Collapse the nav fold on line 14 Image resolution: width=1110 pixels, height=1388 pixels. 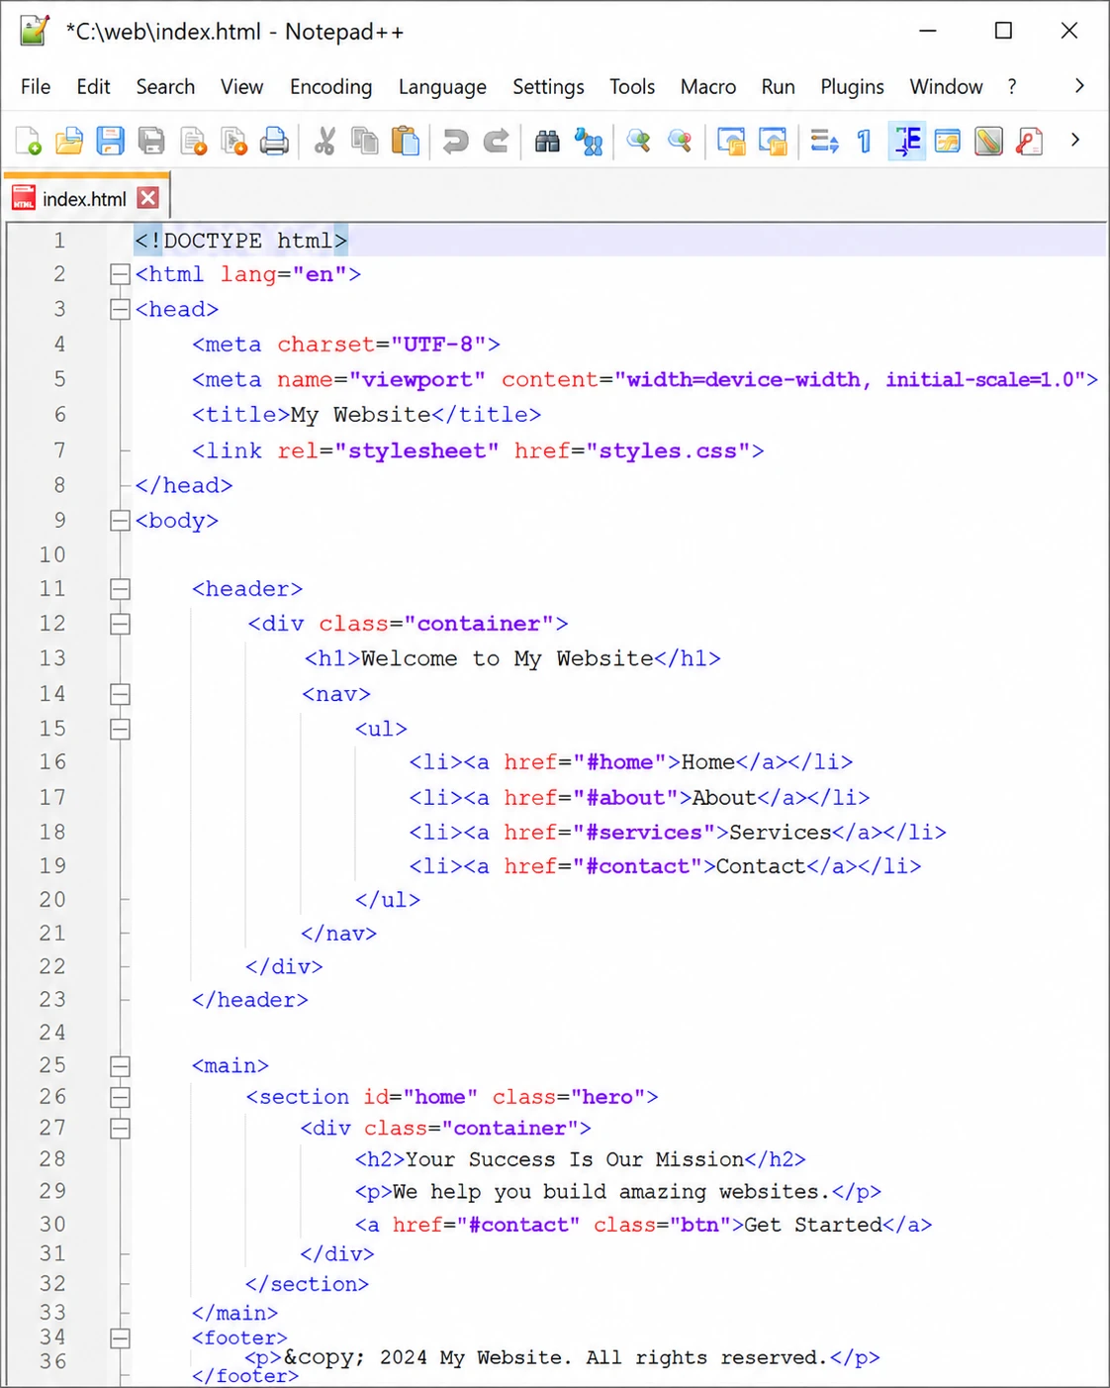point(120,694)
